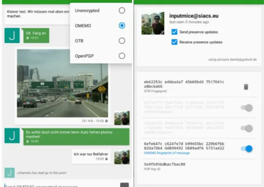This screenshot has height=187, width=264.
Task: Tap small J avatar at read marker
Action: click(9, 173)
